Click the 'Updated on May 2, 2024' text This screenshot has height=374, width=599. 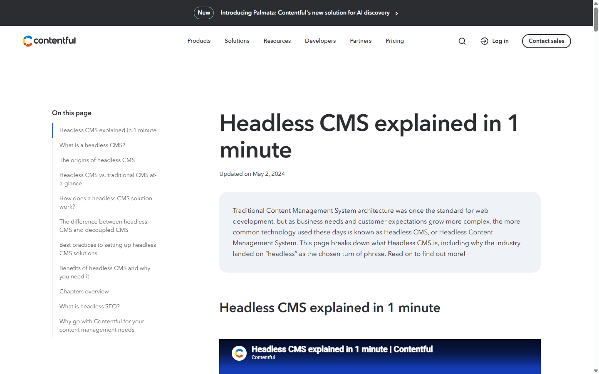pyautogui.click(x=252, y=174)
